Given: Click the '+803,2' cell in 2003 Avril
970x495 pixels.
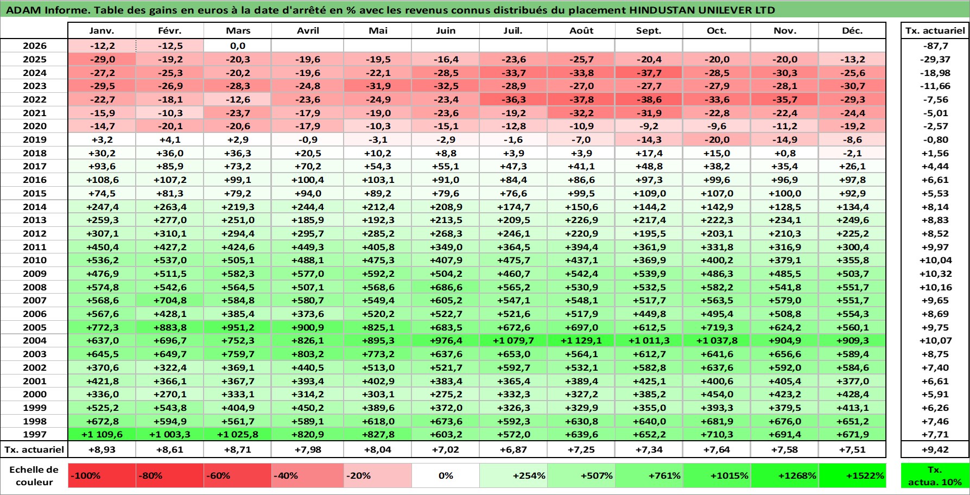Looking at the screenshot, I should click(x=308, y=354).
